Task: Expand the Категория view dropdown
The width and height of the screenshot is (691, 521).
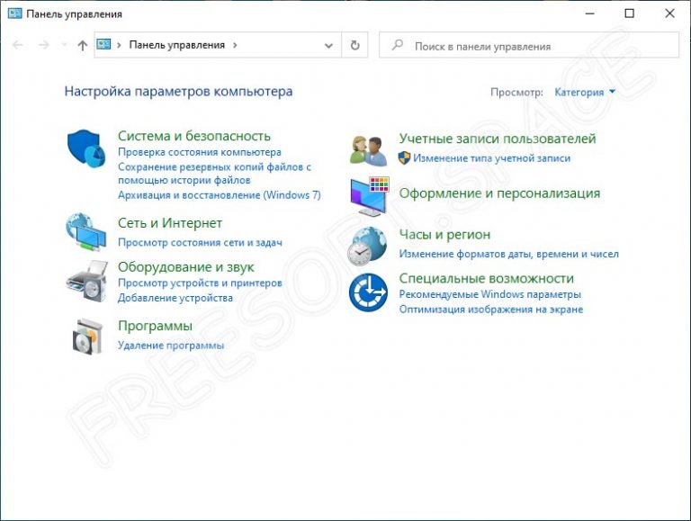Action: 585,92
